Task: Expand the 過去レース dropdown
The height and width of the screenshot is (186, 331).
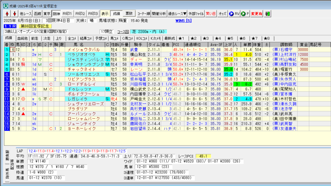Action: coord(177,14)
